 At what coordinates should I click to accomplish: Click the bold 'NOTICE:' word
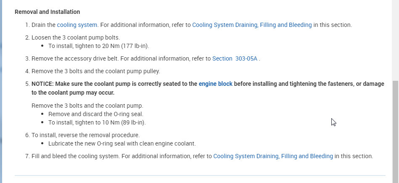tap(42, 84)
